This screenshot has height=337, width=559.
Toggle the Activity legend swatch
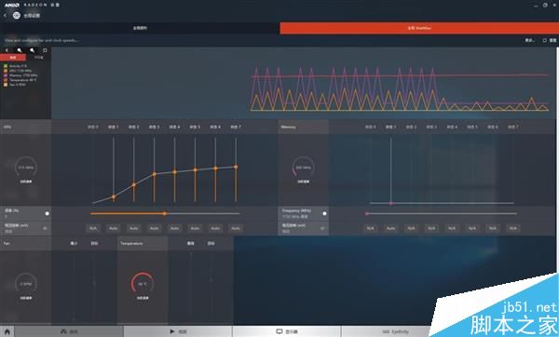tap(6, 66)
